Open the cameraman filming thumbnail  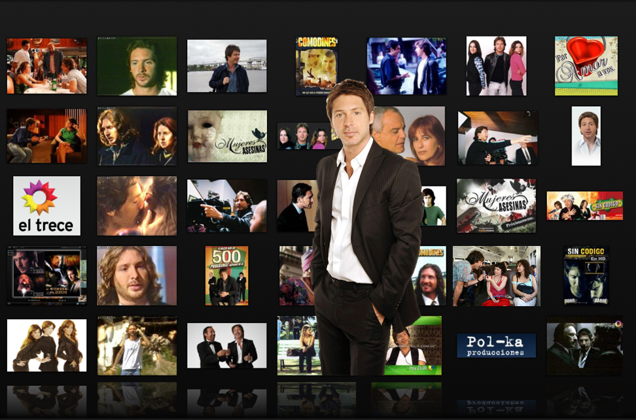click(227, 205)
